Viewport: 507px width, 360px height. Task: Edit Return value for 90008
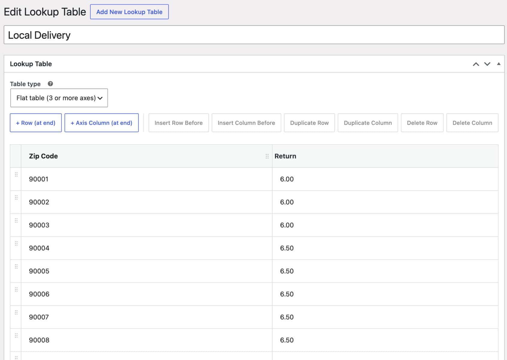pos(385,340)
